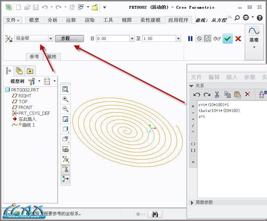Expand the 局部参数 section
267x221 pixels.
coord(192,202)
